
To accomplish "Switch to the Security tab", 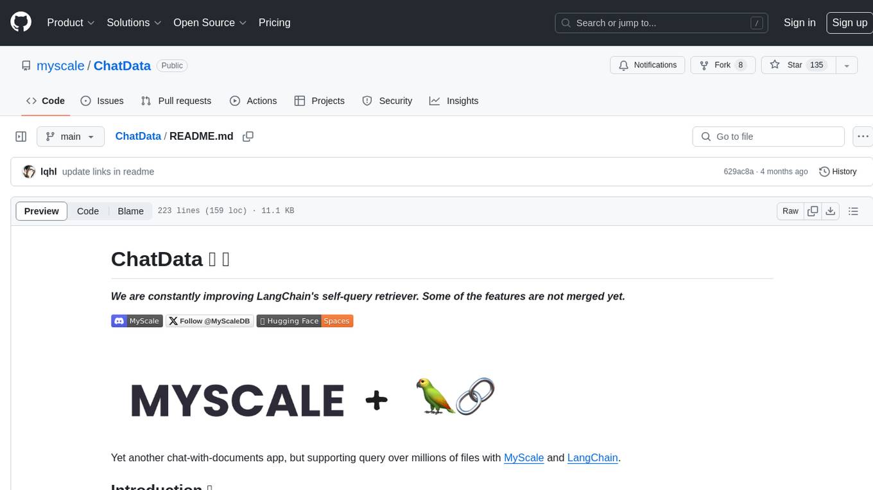I will 387,101.
